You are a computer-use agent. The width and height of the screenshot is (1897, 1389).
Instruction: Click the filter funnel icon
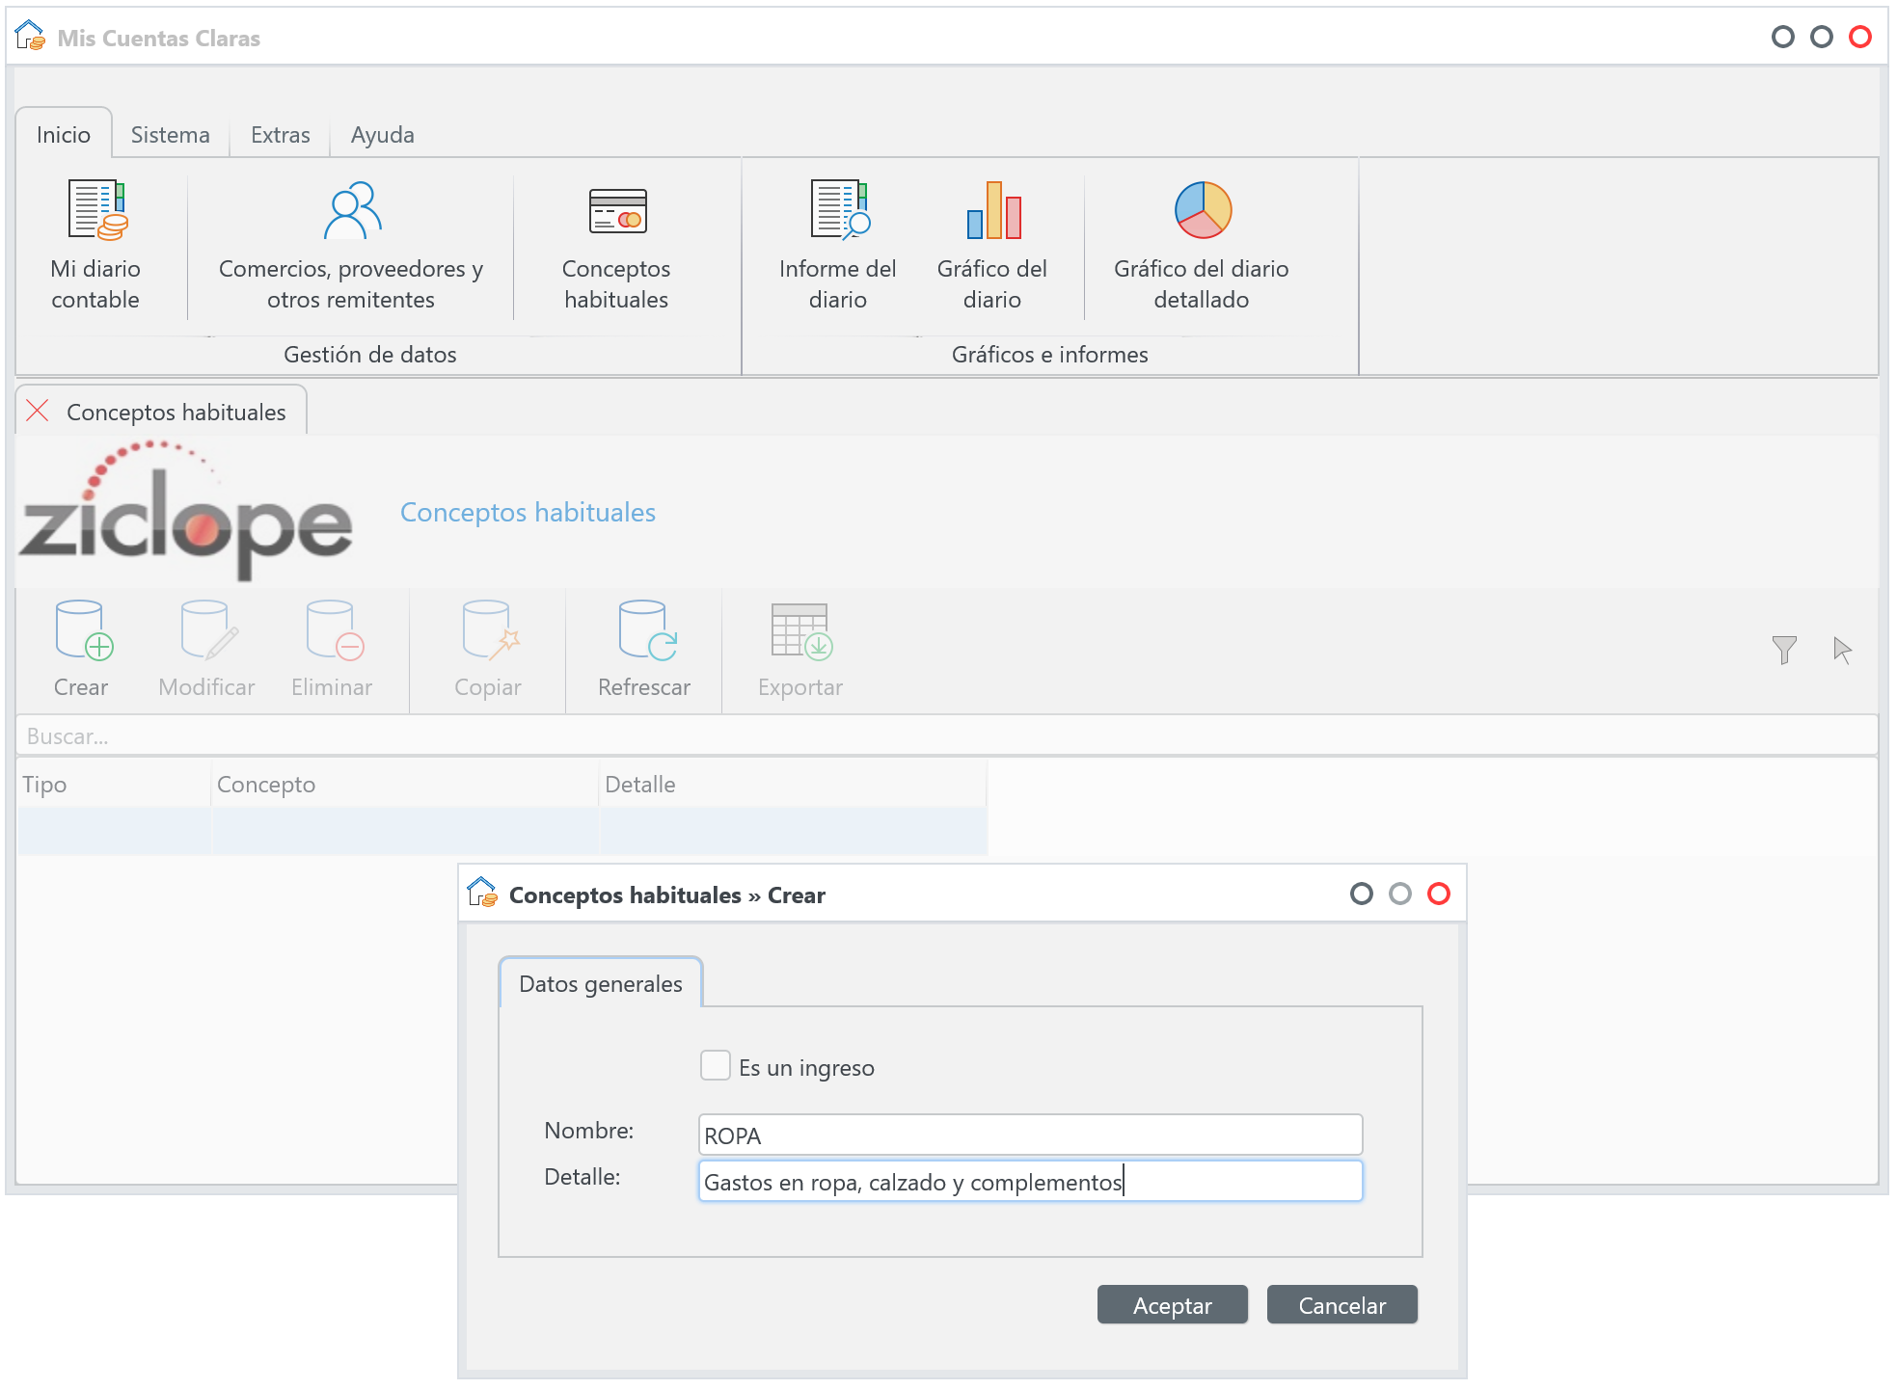coord(1784,651)
